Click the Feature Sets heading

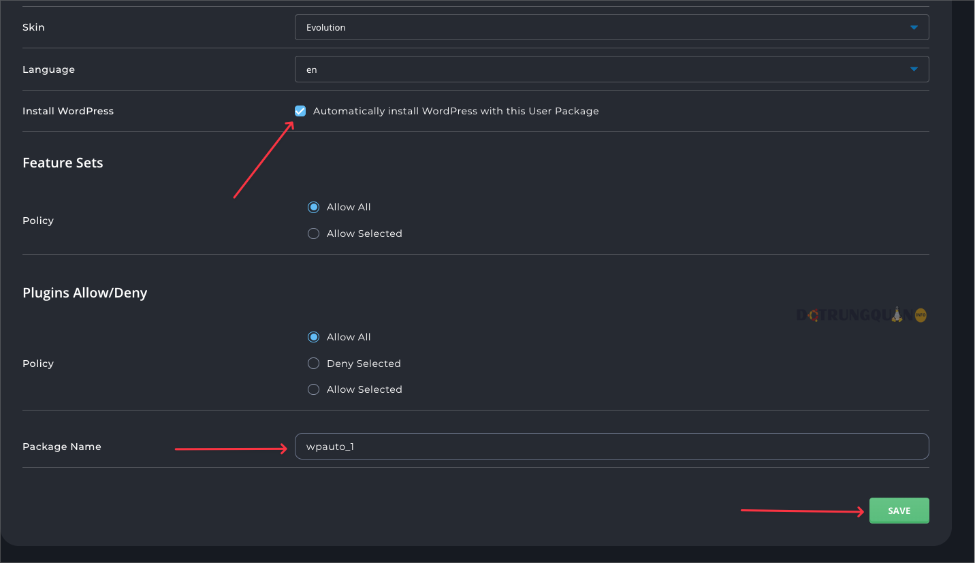[63, 163]
